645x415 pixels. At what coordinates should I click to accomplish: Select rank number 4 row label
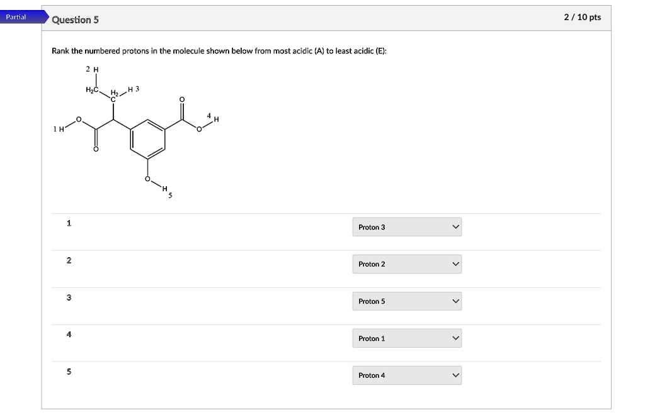(67, 335)
